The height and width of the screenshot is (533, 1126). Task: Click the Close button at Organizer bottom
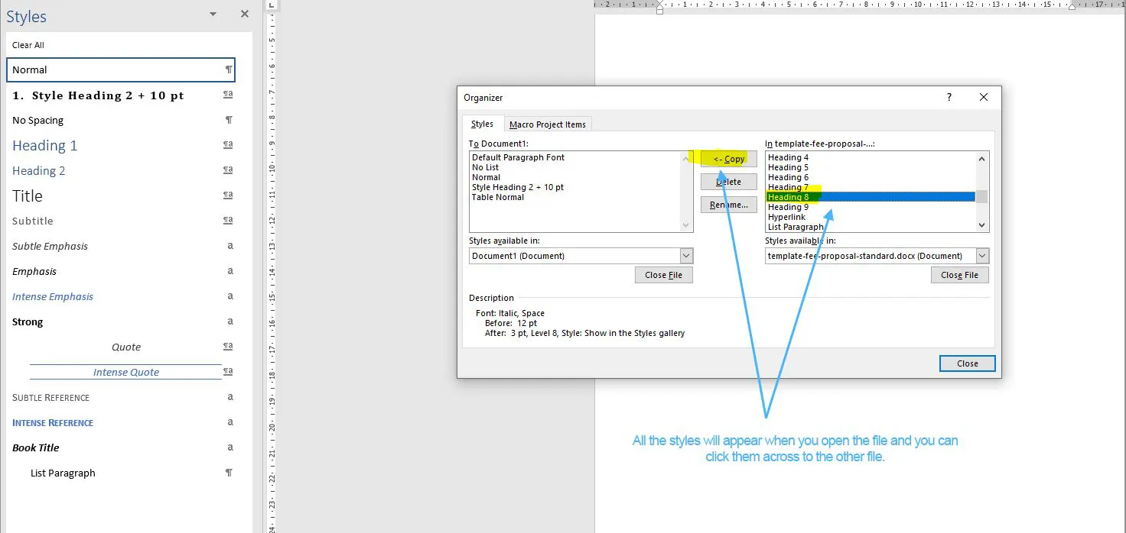point(968,363)
